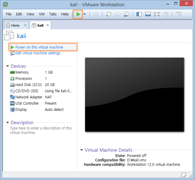Minimize the VMware Workstation window
The height and width of the screenshot is (180, 195).
tap(168, 4)
